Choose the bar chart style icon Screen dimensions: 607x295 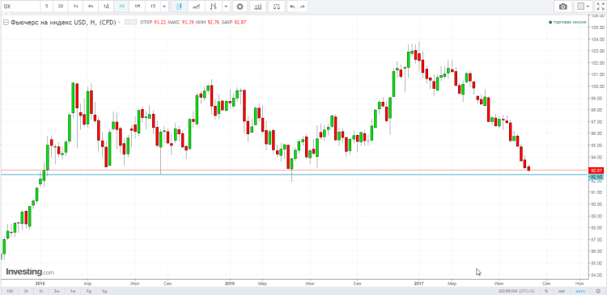214,6
